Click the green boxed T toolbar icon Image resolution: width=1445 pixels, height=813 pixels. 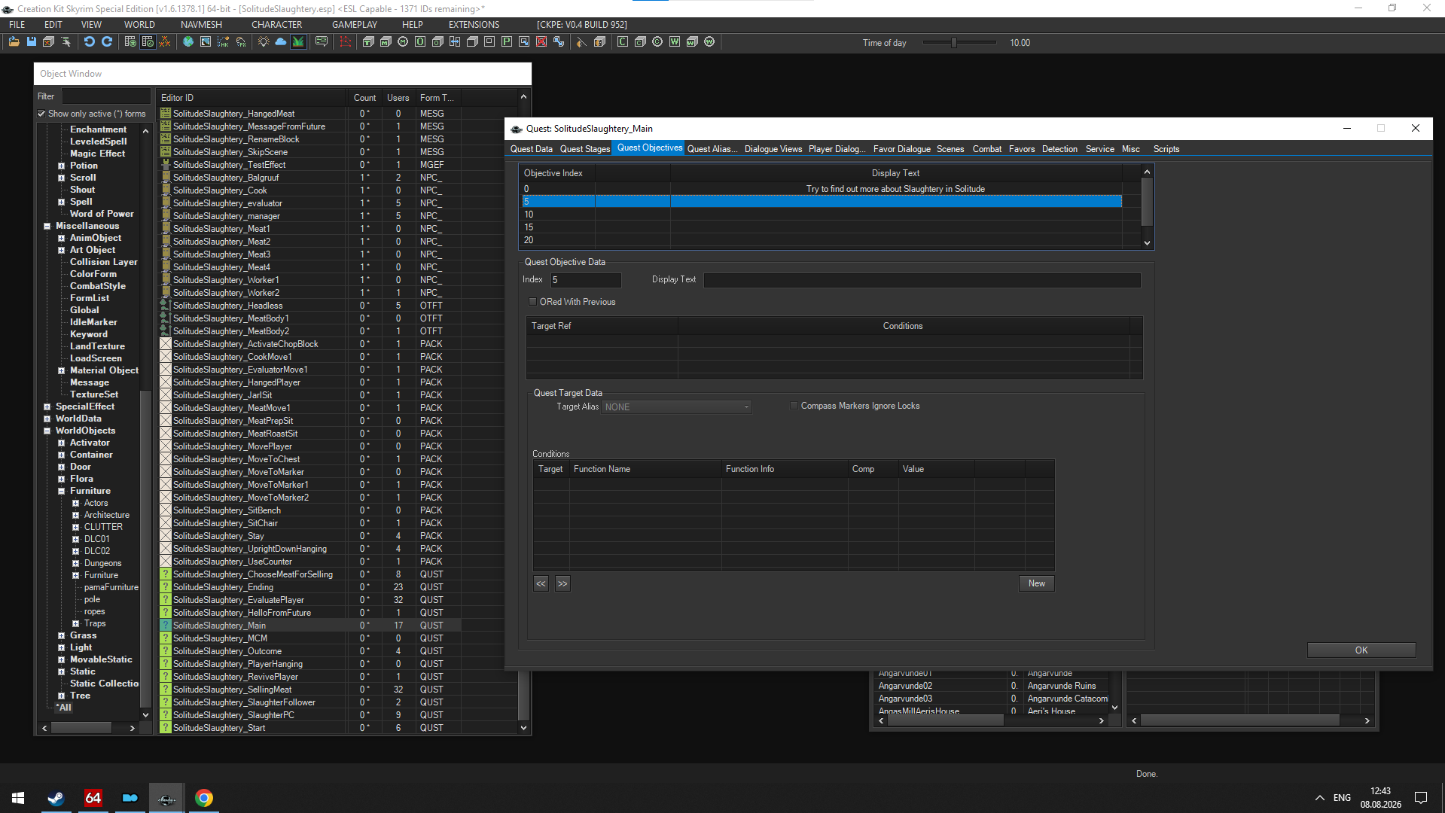368,42
